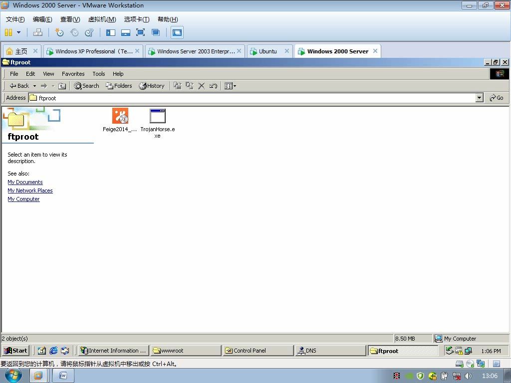
Task: Click the Windows 2000 Start button
Action: click(15, 351)
